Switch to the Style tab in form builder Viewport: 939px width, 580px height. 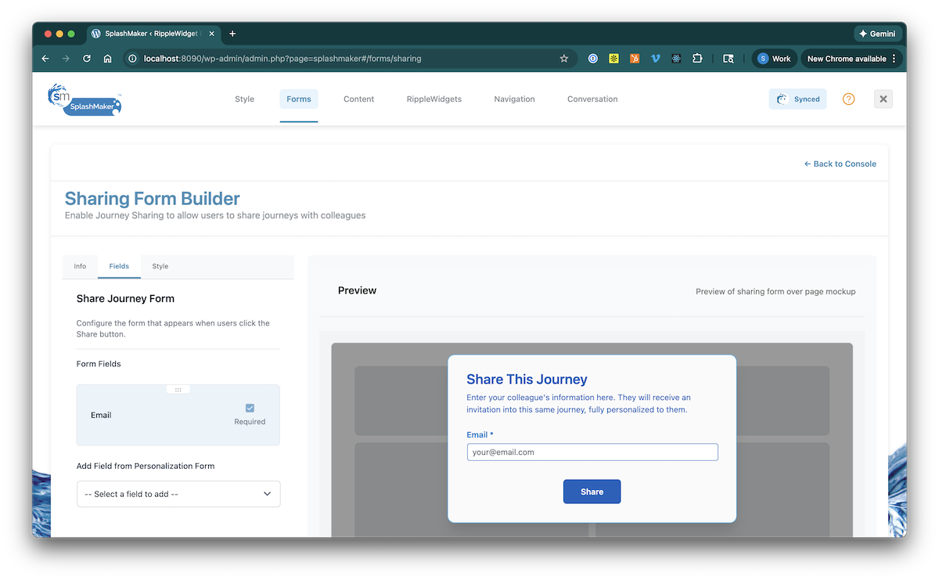pyautogui.click(x=160, y=266)
